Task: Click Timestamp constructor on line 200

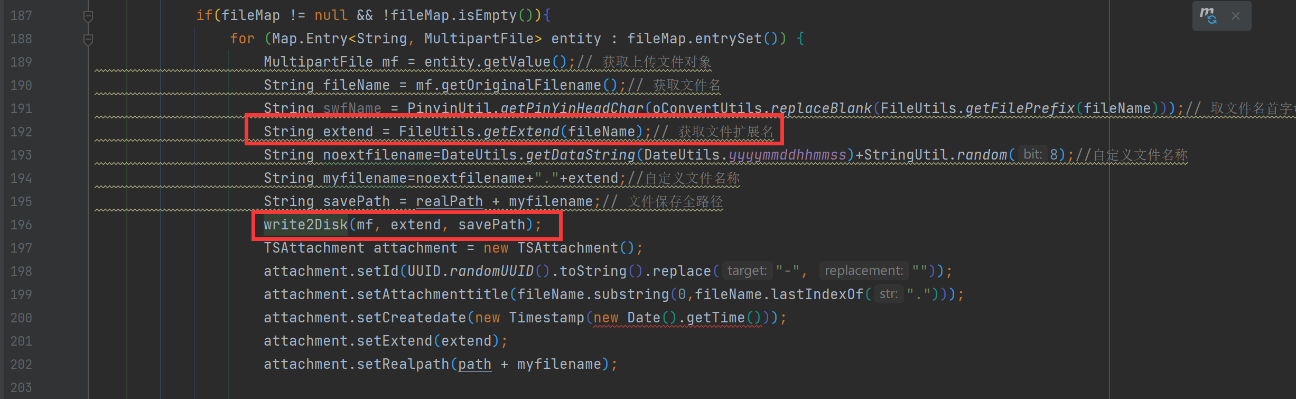Action: [547, 318]
